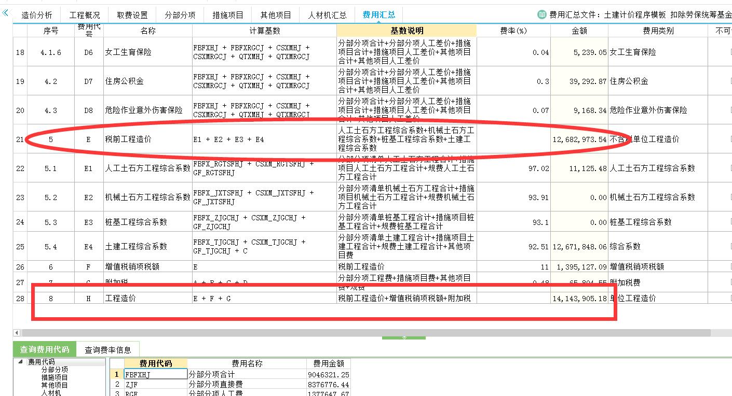Open the 造价分析 tab
This screenshot has width=732, height=396.
point(37,15)
